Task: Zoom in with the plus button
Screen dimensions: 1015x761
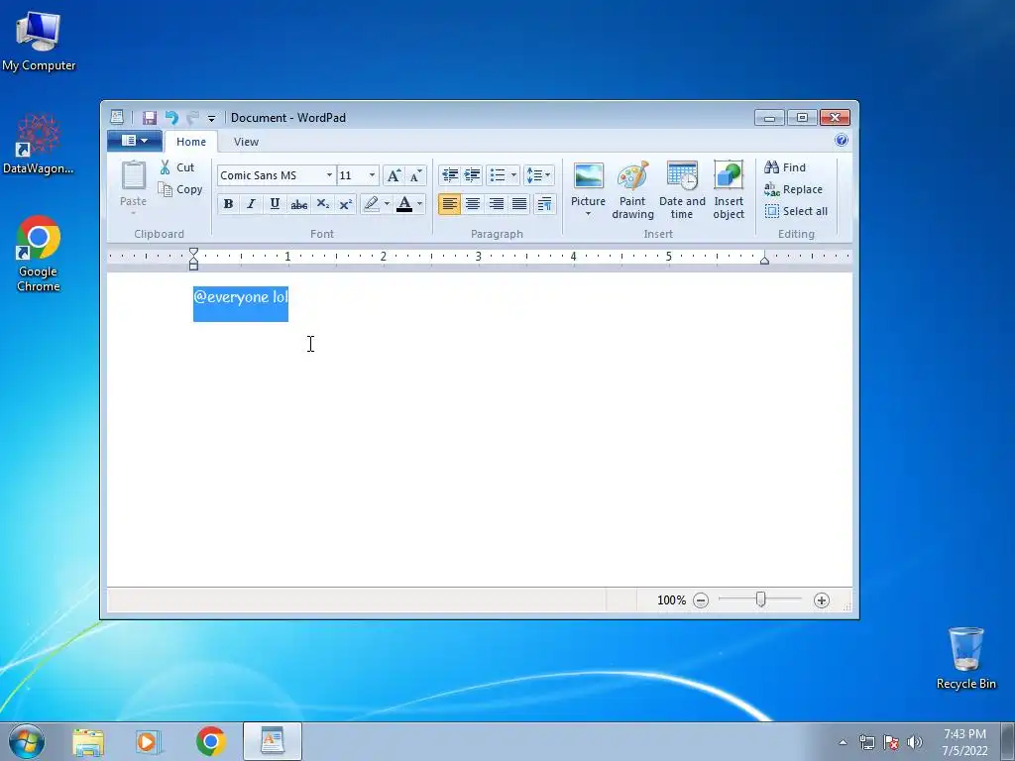Action: (822, 600)
